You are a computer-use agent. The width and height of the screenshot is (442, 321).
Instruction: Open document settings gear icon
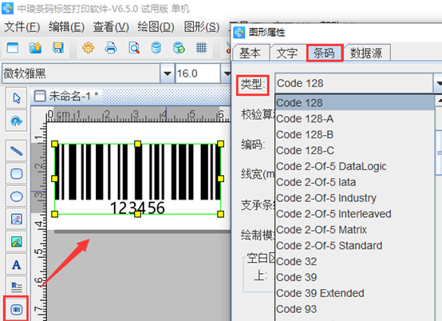click(88, 48)
